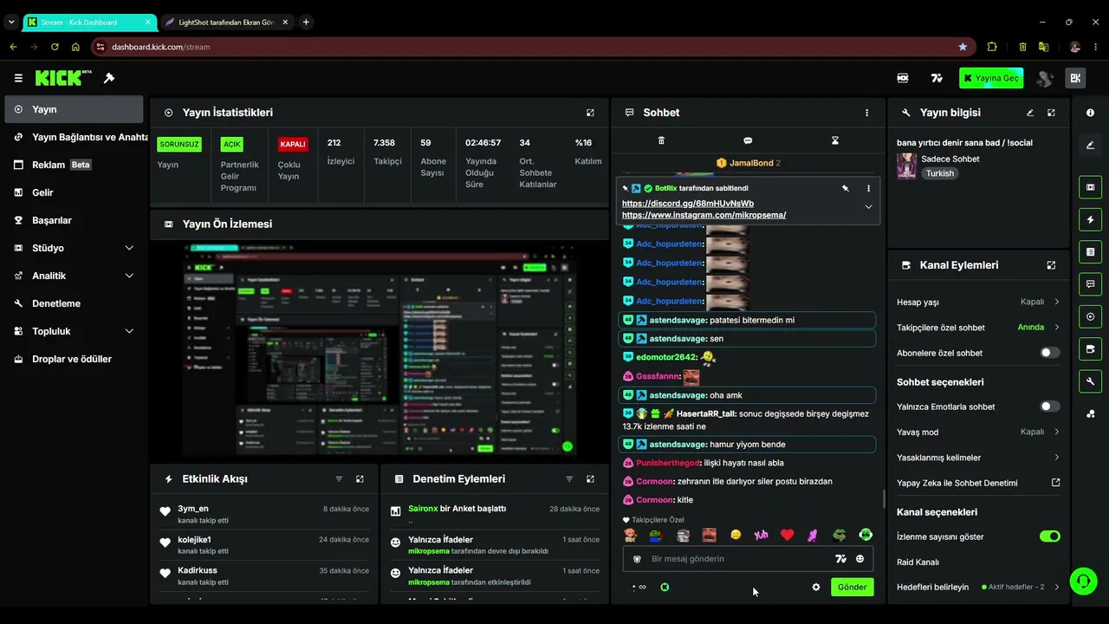This screenshot has width=1109, height=624.
Task: Click the 7TV icon in chat input
Action: (840, 559)
